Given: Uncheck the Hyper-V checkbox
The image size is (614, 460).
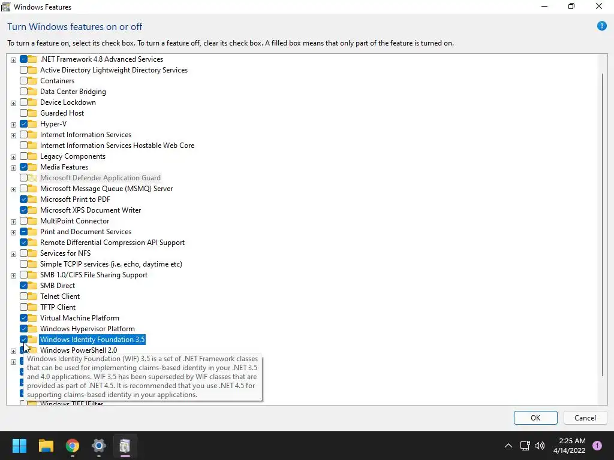Looking at the screenshot, I should (x=23, y=124).
